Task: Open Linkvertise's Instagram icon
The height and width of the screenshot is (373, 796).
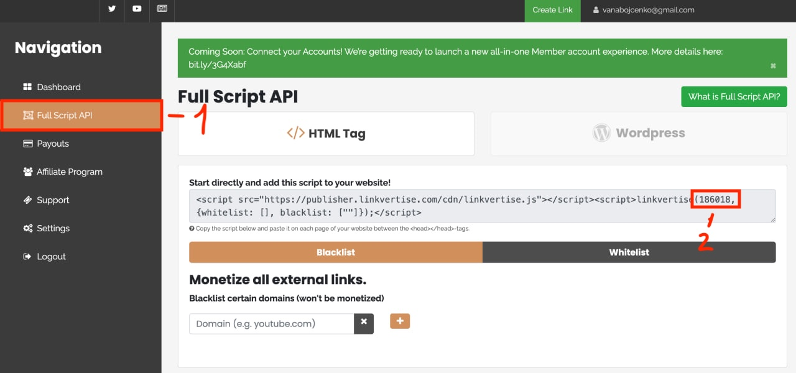Action: click(x=162, y=9)
